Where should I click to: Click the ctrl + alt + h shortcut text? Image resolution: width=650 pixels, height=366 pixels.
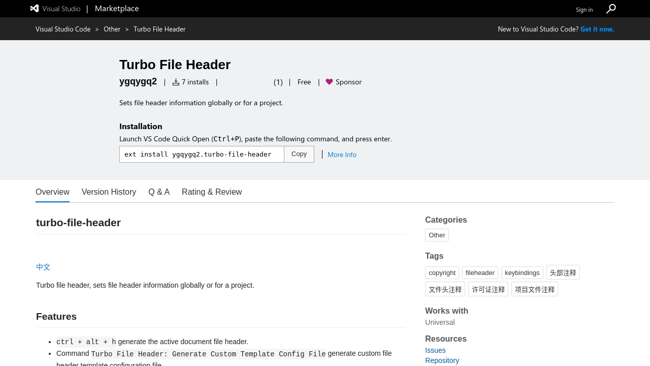pyautogui.click(x=86, y=342)
